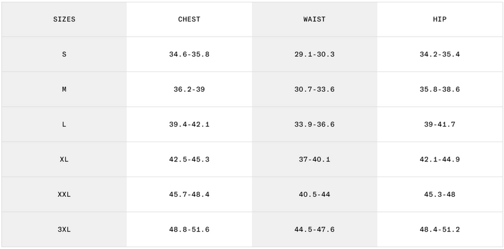Select the M size row label
Screen dimensions: 504x249
[64, 89]
